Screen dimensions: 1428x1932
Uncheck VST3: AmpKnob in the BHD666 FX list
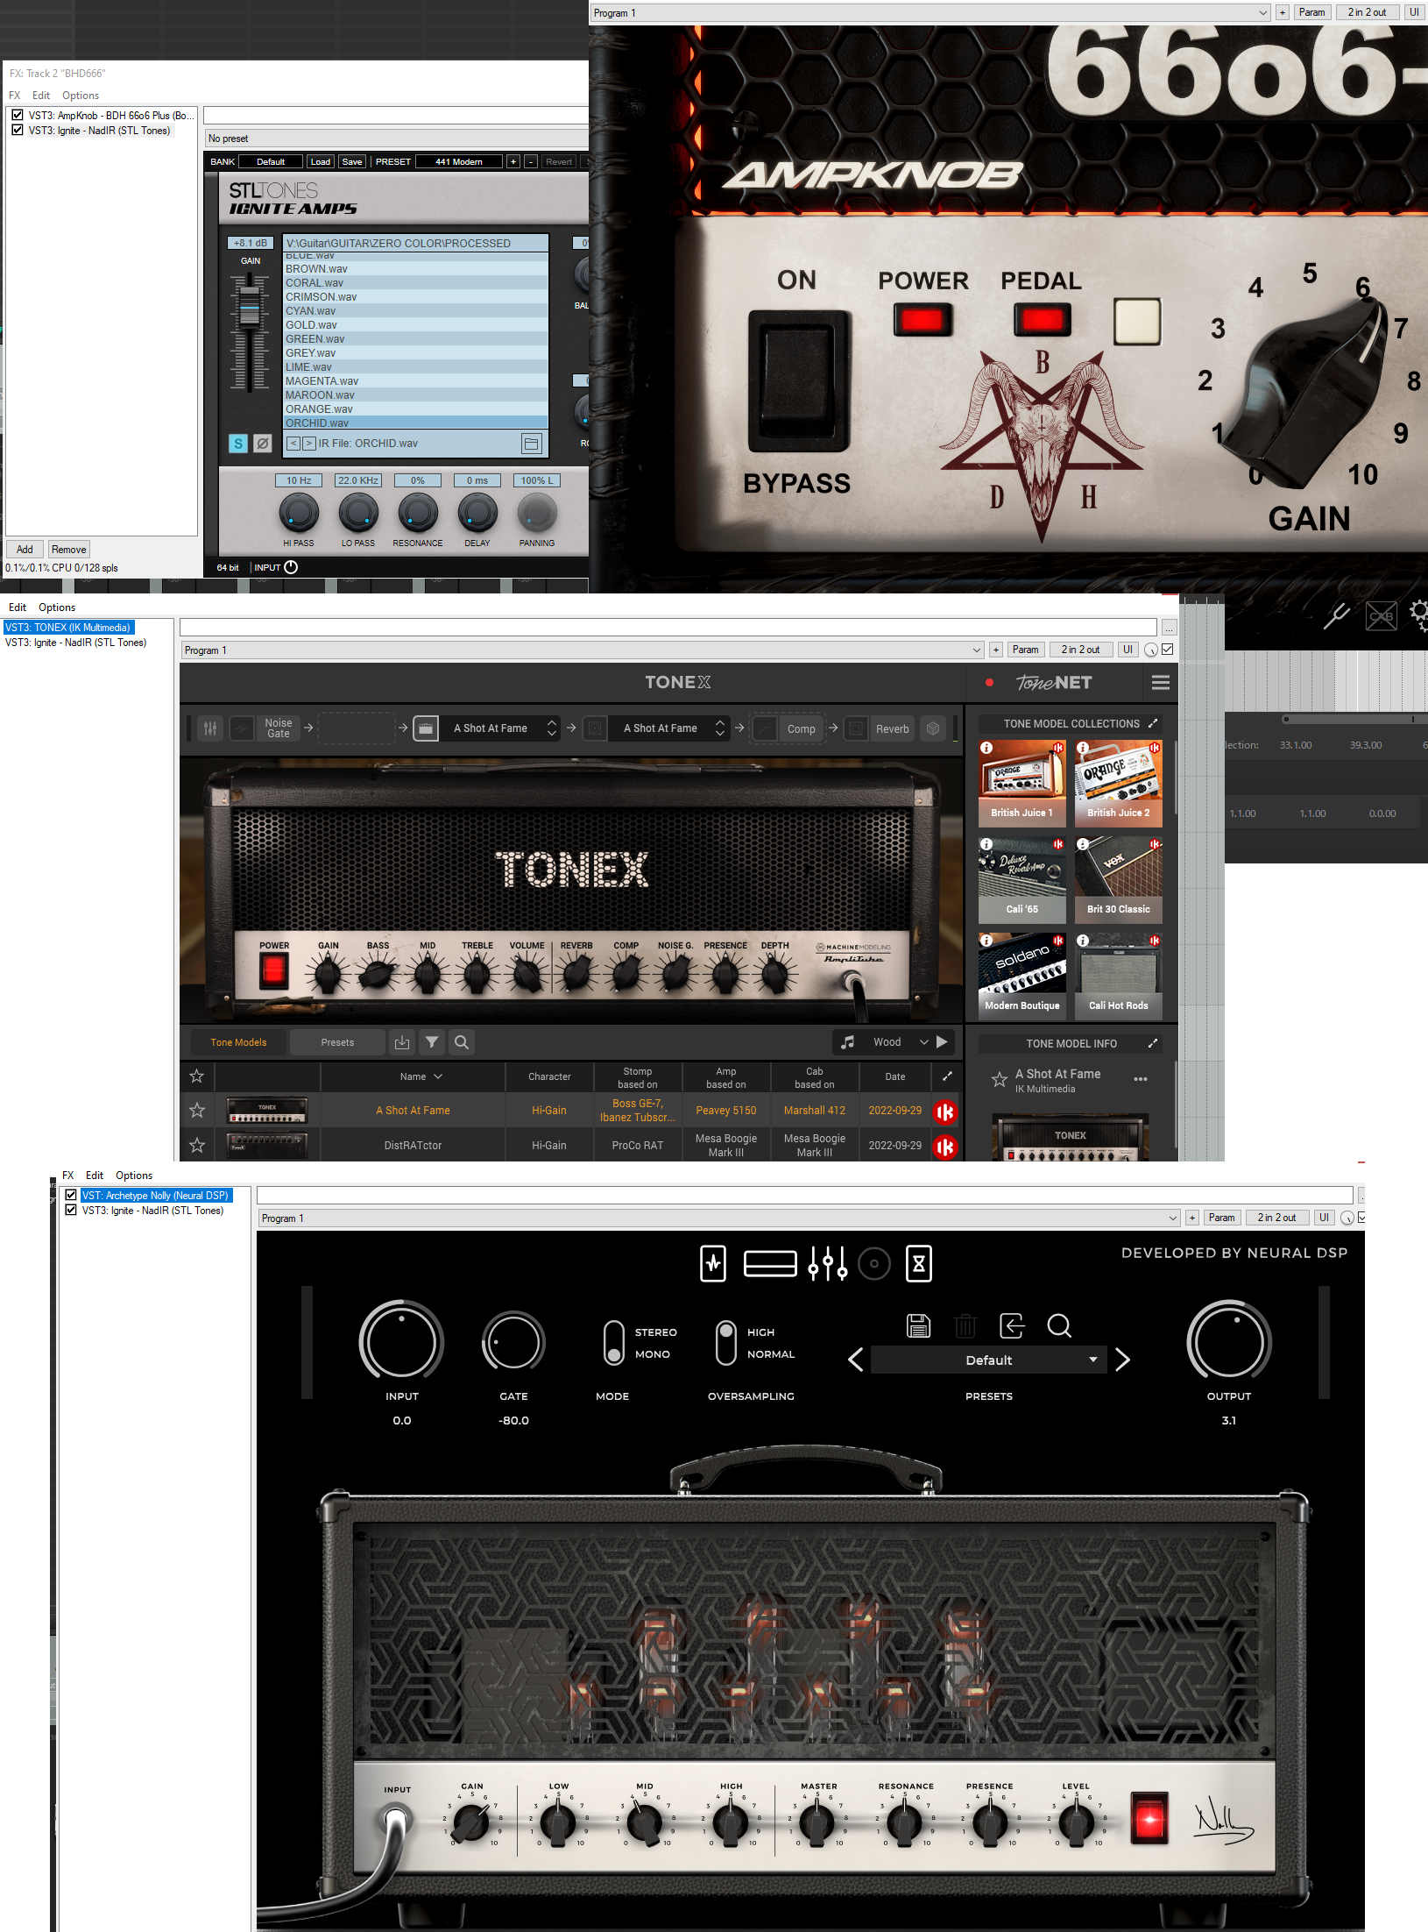pos(18,115)
